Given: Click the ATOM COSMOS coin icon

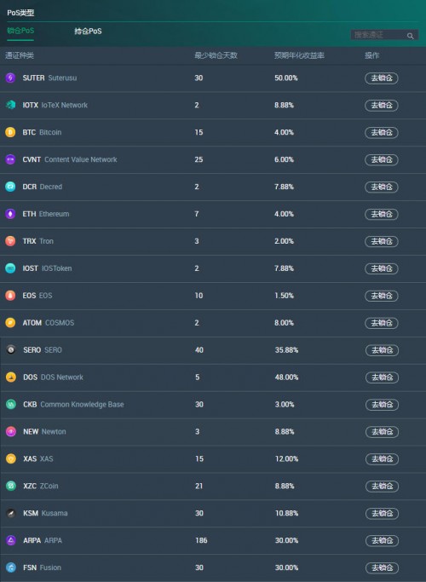Looking at the screenshot, I should (10, 323).
